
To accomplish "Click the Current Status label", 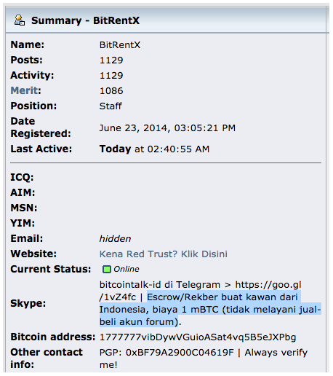I will tap(51, 269).
